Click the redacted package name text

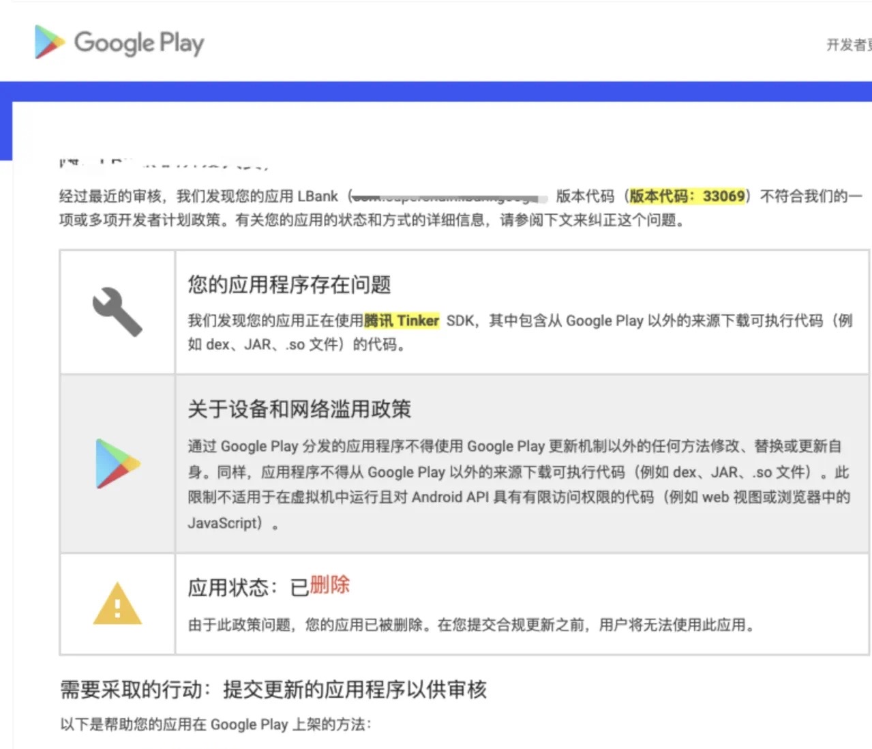point(450,198)
